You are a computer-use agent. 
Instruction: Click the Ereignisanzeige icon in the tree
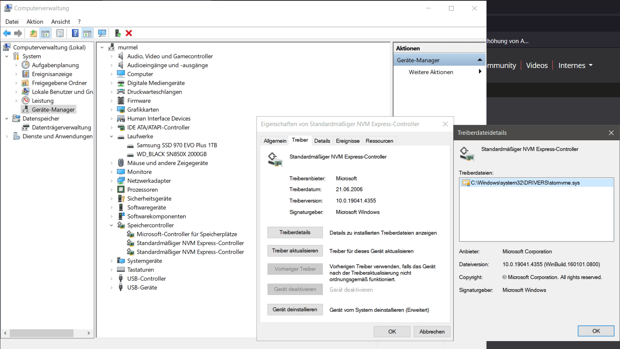point(26,74)
